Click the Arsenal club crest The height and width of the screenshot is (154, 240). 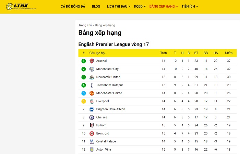click(x=92, y=61)
